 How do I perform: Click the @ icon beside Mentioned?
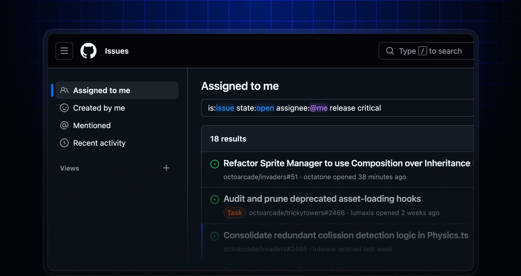(64, 125)
